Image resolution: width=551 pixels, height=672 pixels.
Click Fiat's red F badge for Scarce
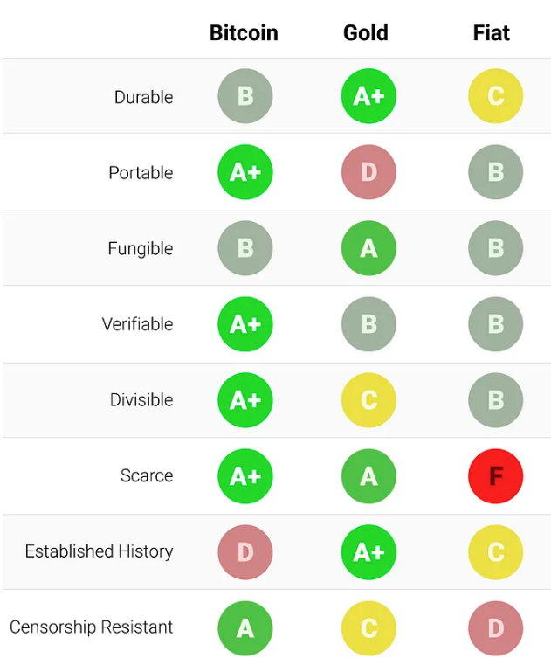(x=495, y=476)
